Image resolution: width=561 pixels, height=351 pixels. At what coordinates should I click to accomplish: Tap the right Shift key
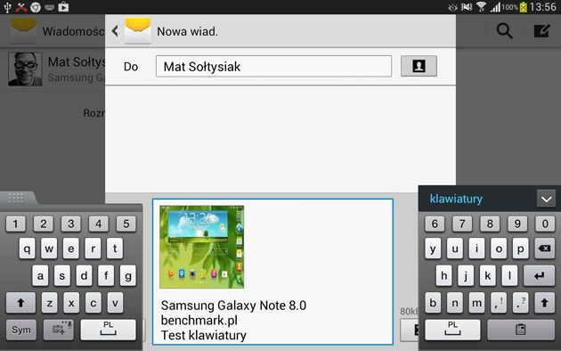pyautogui.click(x=544, y=303)
